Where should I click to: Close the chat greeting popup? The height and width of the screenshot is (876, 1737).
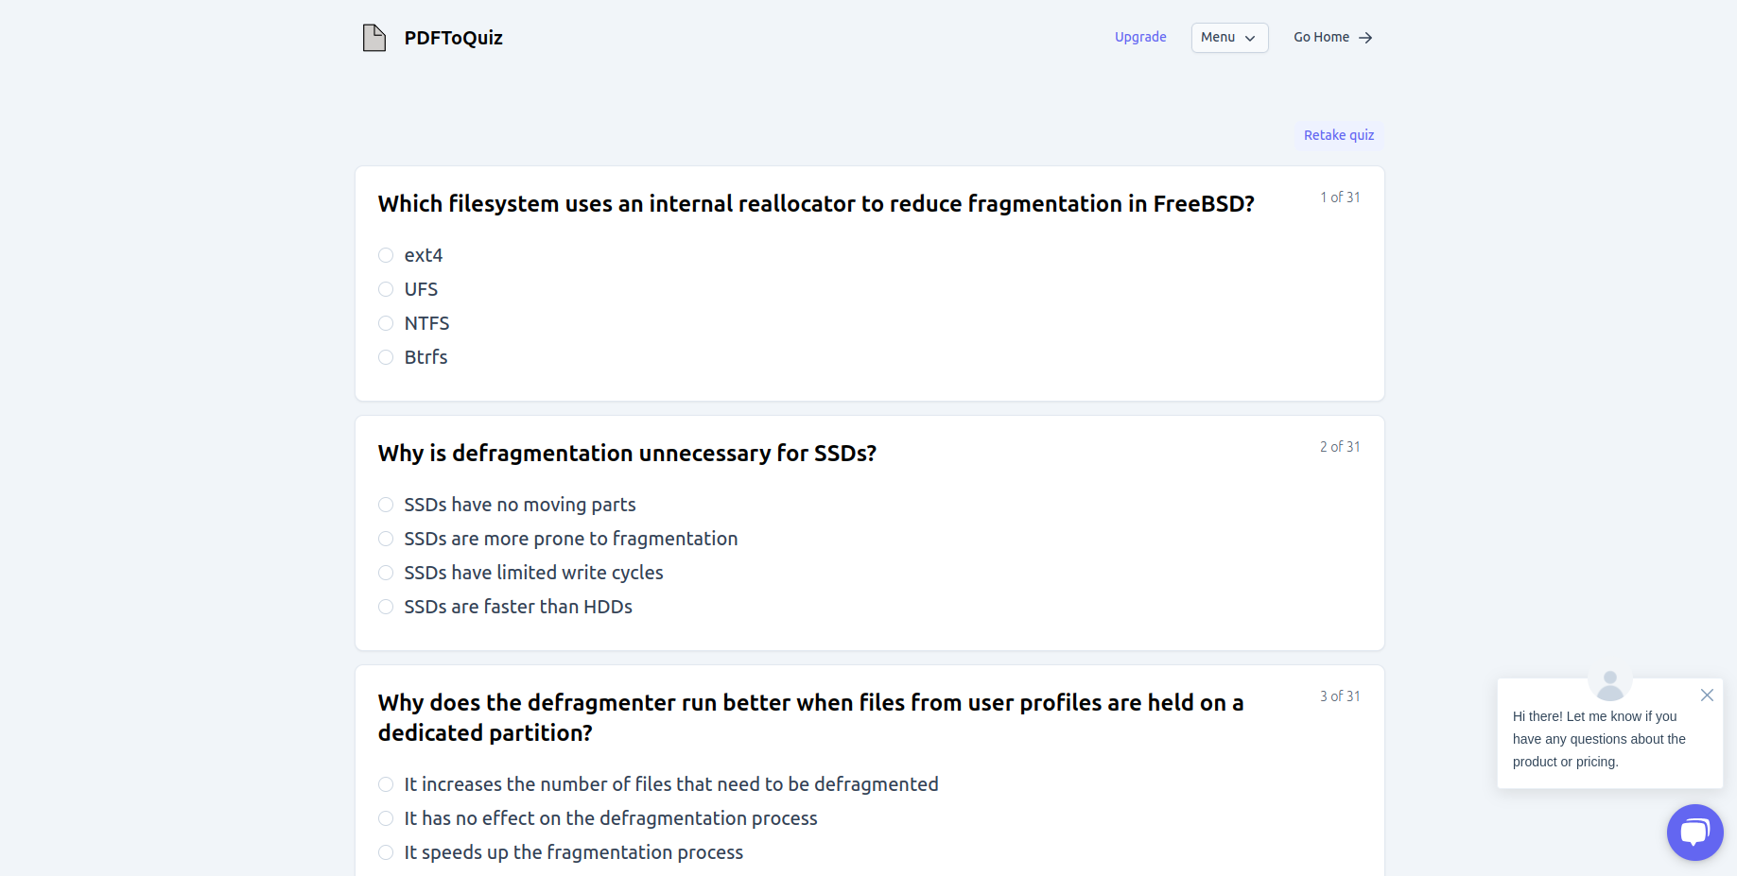click(1707, 696)
